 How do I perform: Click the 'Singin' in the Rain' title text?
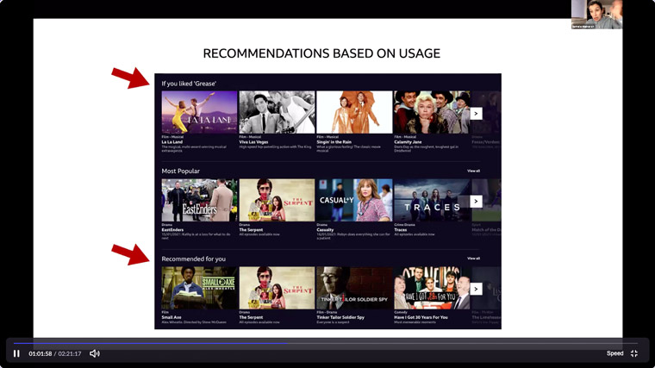[334, 142]
